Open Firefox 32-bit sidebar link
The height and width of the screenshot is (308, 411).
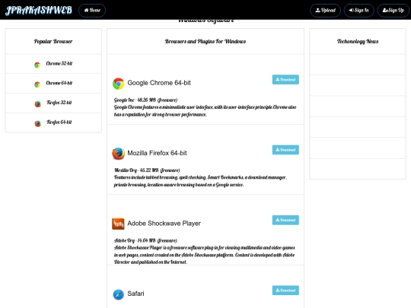(59, 103)
